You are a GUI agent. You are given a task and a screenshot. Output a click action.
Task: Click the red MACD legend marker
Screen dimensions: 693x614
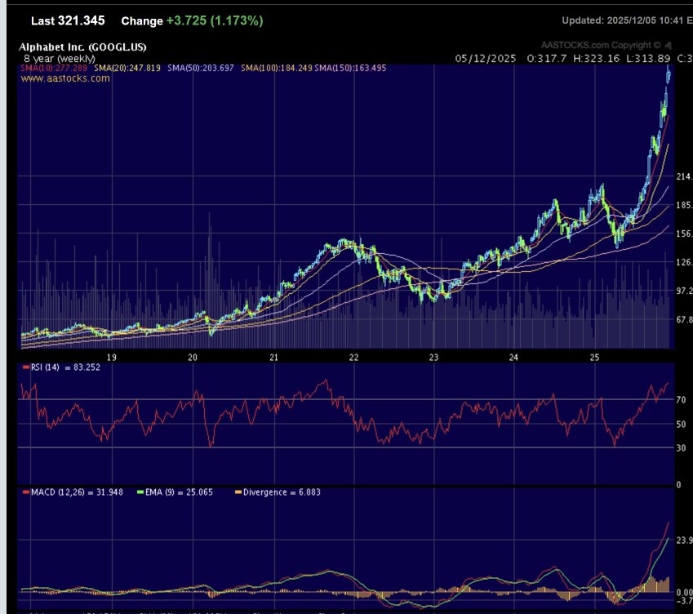click(x=26, y=492)
